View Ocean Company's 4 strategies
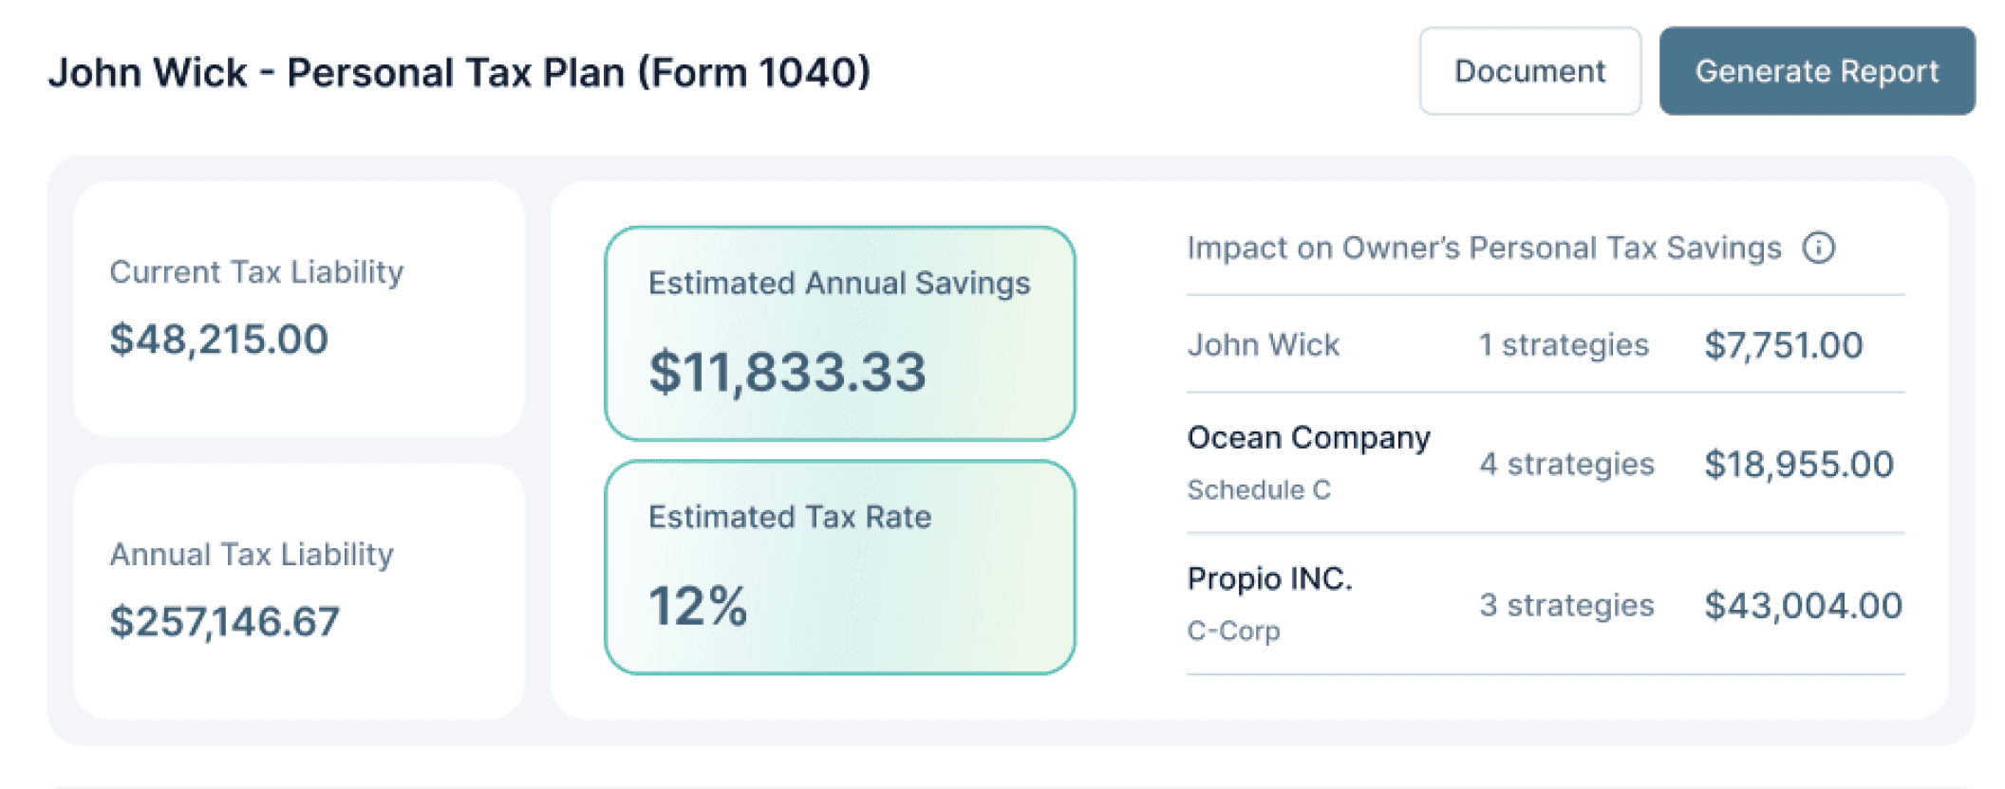2005x789 pixels. pos(1566,464)
